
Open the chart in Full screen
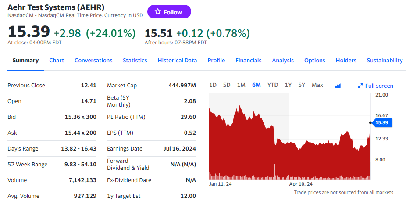point(375,86)
